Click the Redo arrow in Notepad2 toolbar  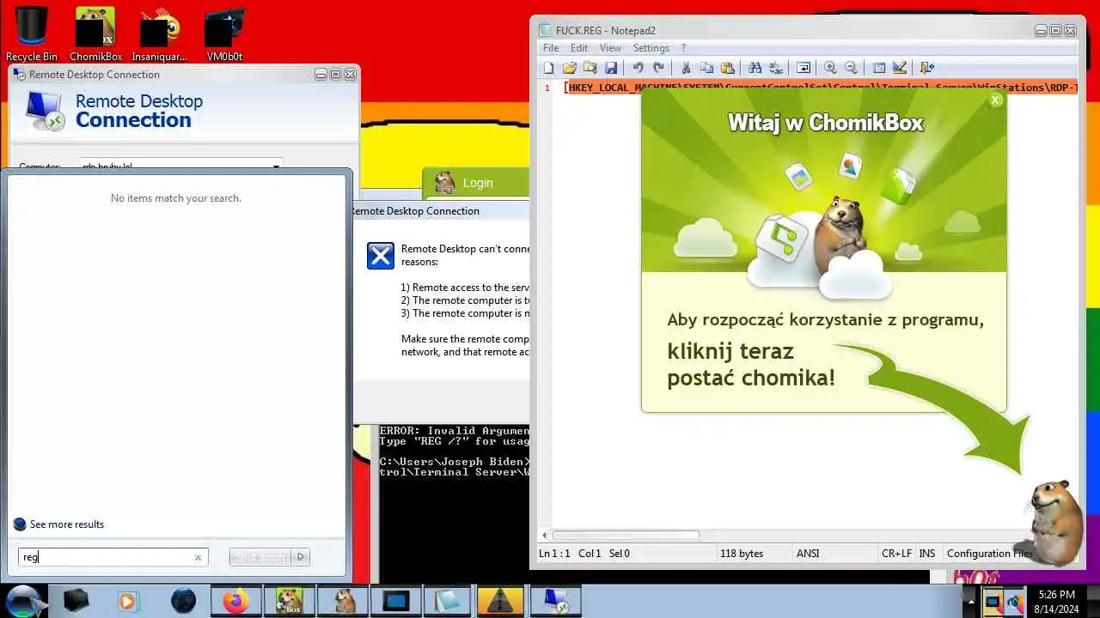pyautogui.click(x=658, y=68)
